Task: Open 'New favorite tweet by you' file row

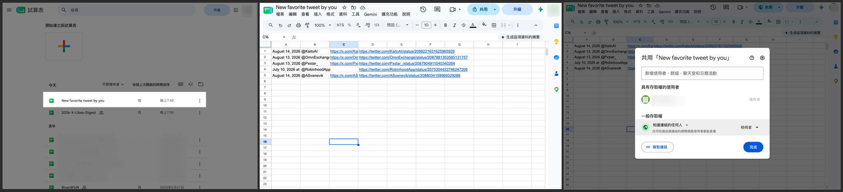Action: tap(124, 101)
